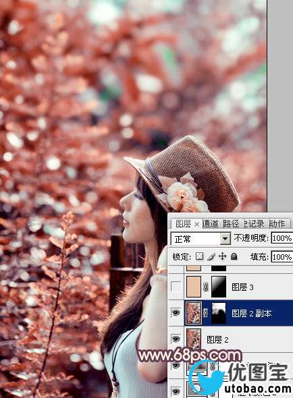The image size is (293, 398).
Task: Hide the 图层 2 layer
Action: point(176,339)
